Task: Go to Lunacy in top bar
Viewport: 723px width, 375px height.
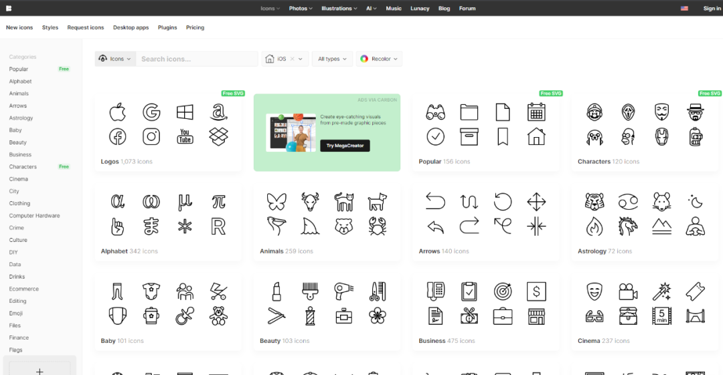Action: click(x=420, y=8)
